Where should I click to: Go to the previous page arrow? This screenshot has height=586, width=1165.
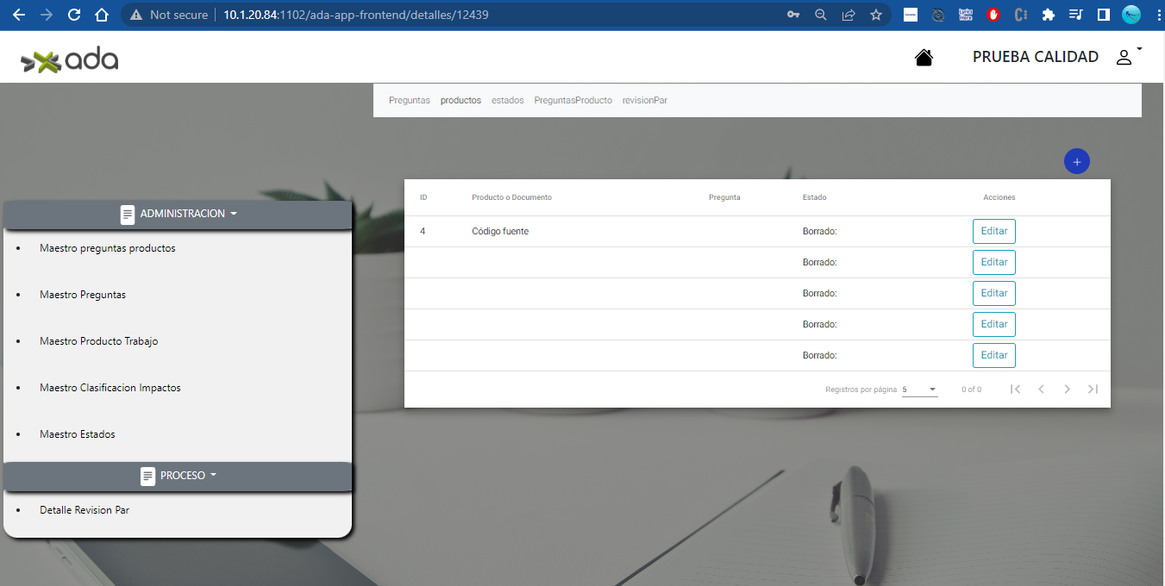pyautogui.click(x=1041, y=390)
